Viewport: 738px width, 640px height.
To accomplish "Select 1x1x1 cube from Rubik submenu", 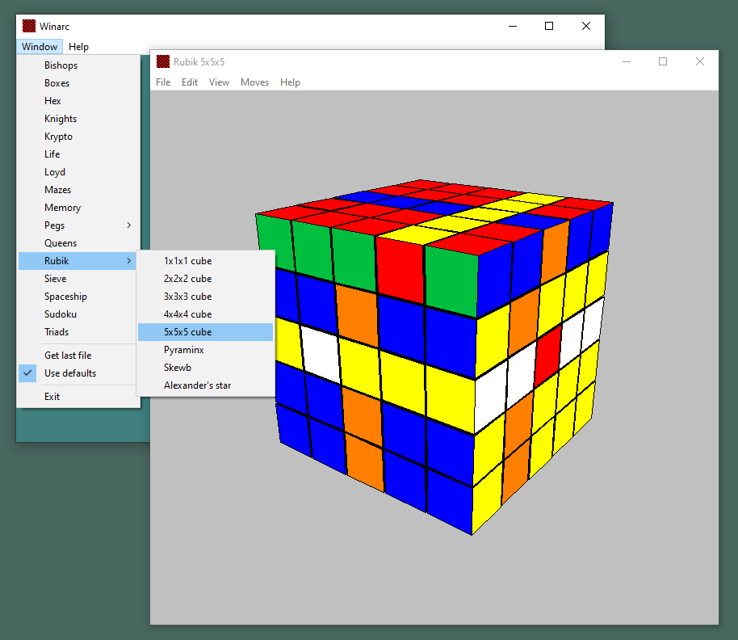I will pos(206,261).
